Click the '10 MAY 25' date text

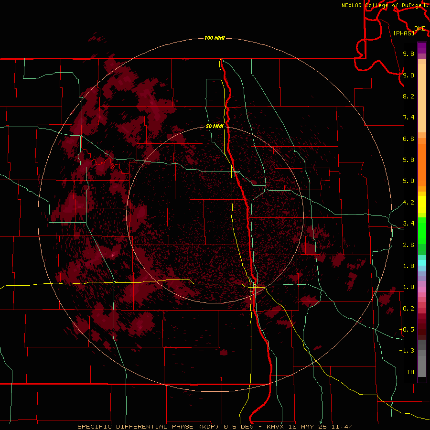coord(307,427)
